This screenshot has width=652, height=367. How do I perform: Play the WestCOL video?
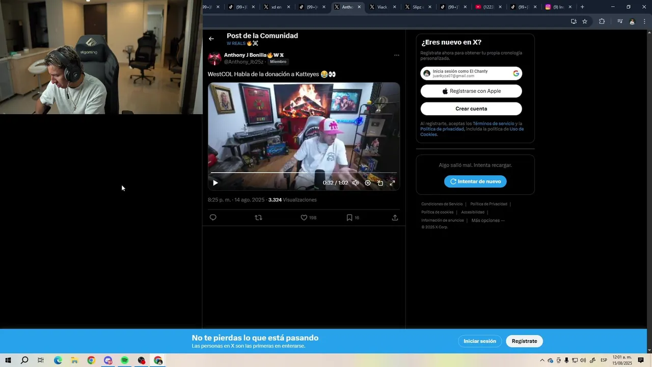coord(215,182)
